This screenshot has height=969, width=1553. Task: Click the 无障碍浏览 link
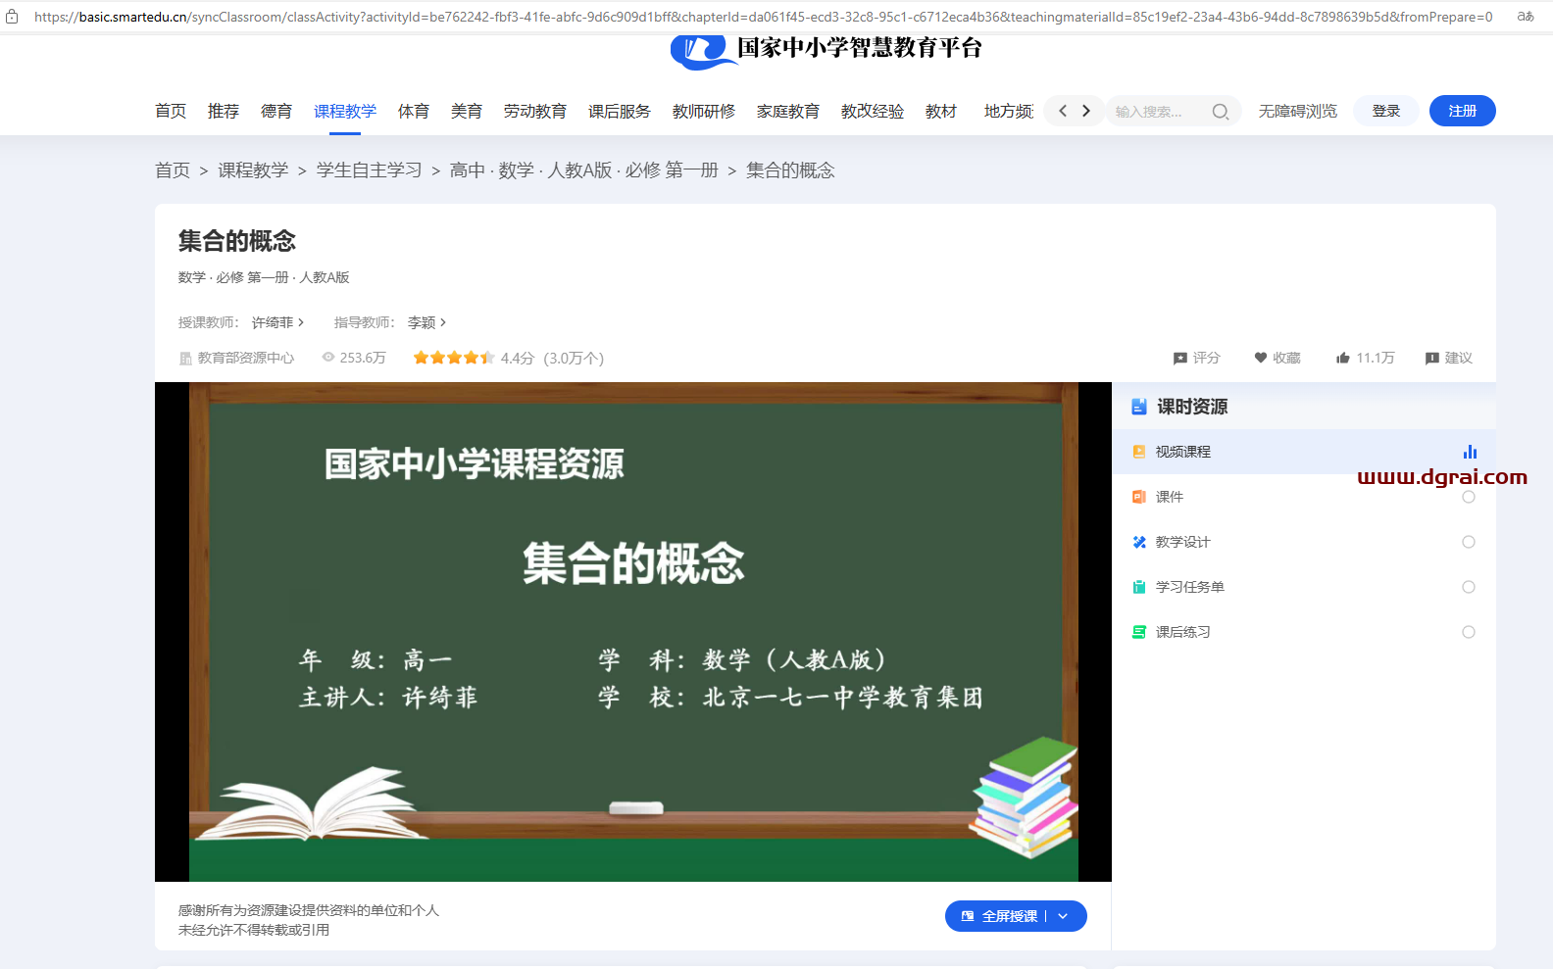click(1298, 112)
